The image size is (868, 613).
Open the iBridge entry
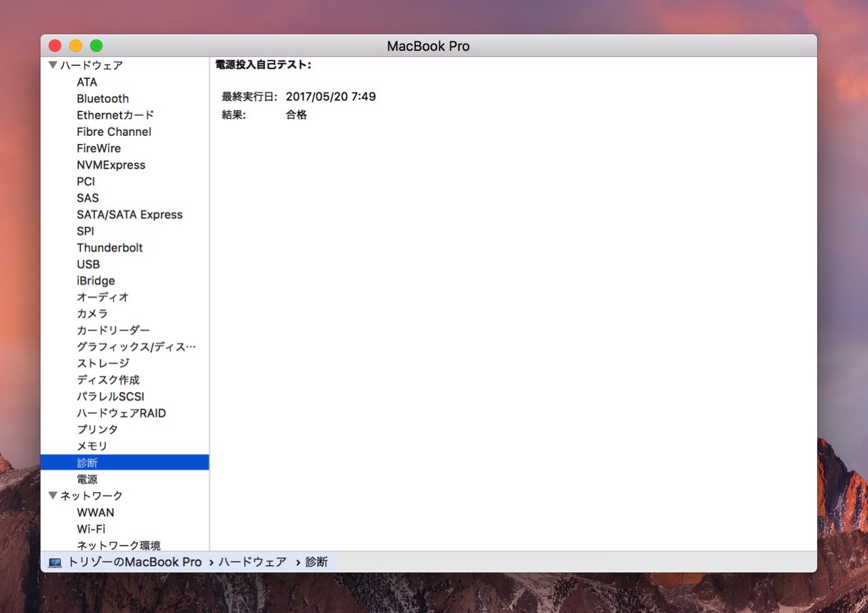click(96, 281)
